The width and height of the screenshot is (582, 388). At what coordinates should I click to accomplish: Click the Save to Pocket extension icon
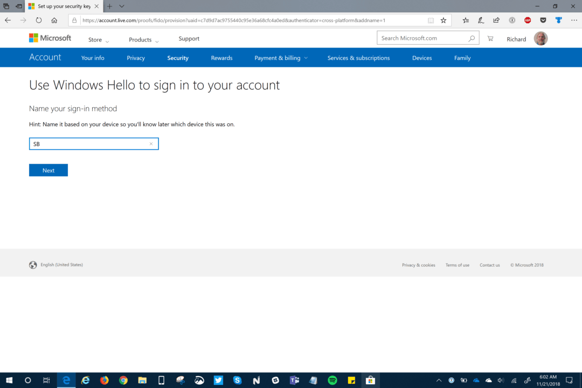(543, 20)
